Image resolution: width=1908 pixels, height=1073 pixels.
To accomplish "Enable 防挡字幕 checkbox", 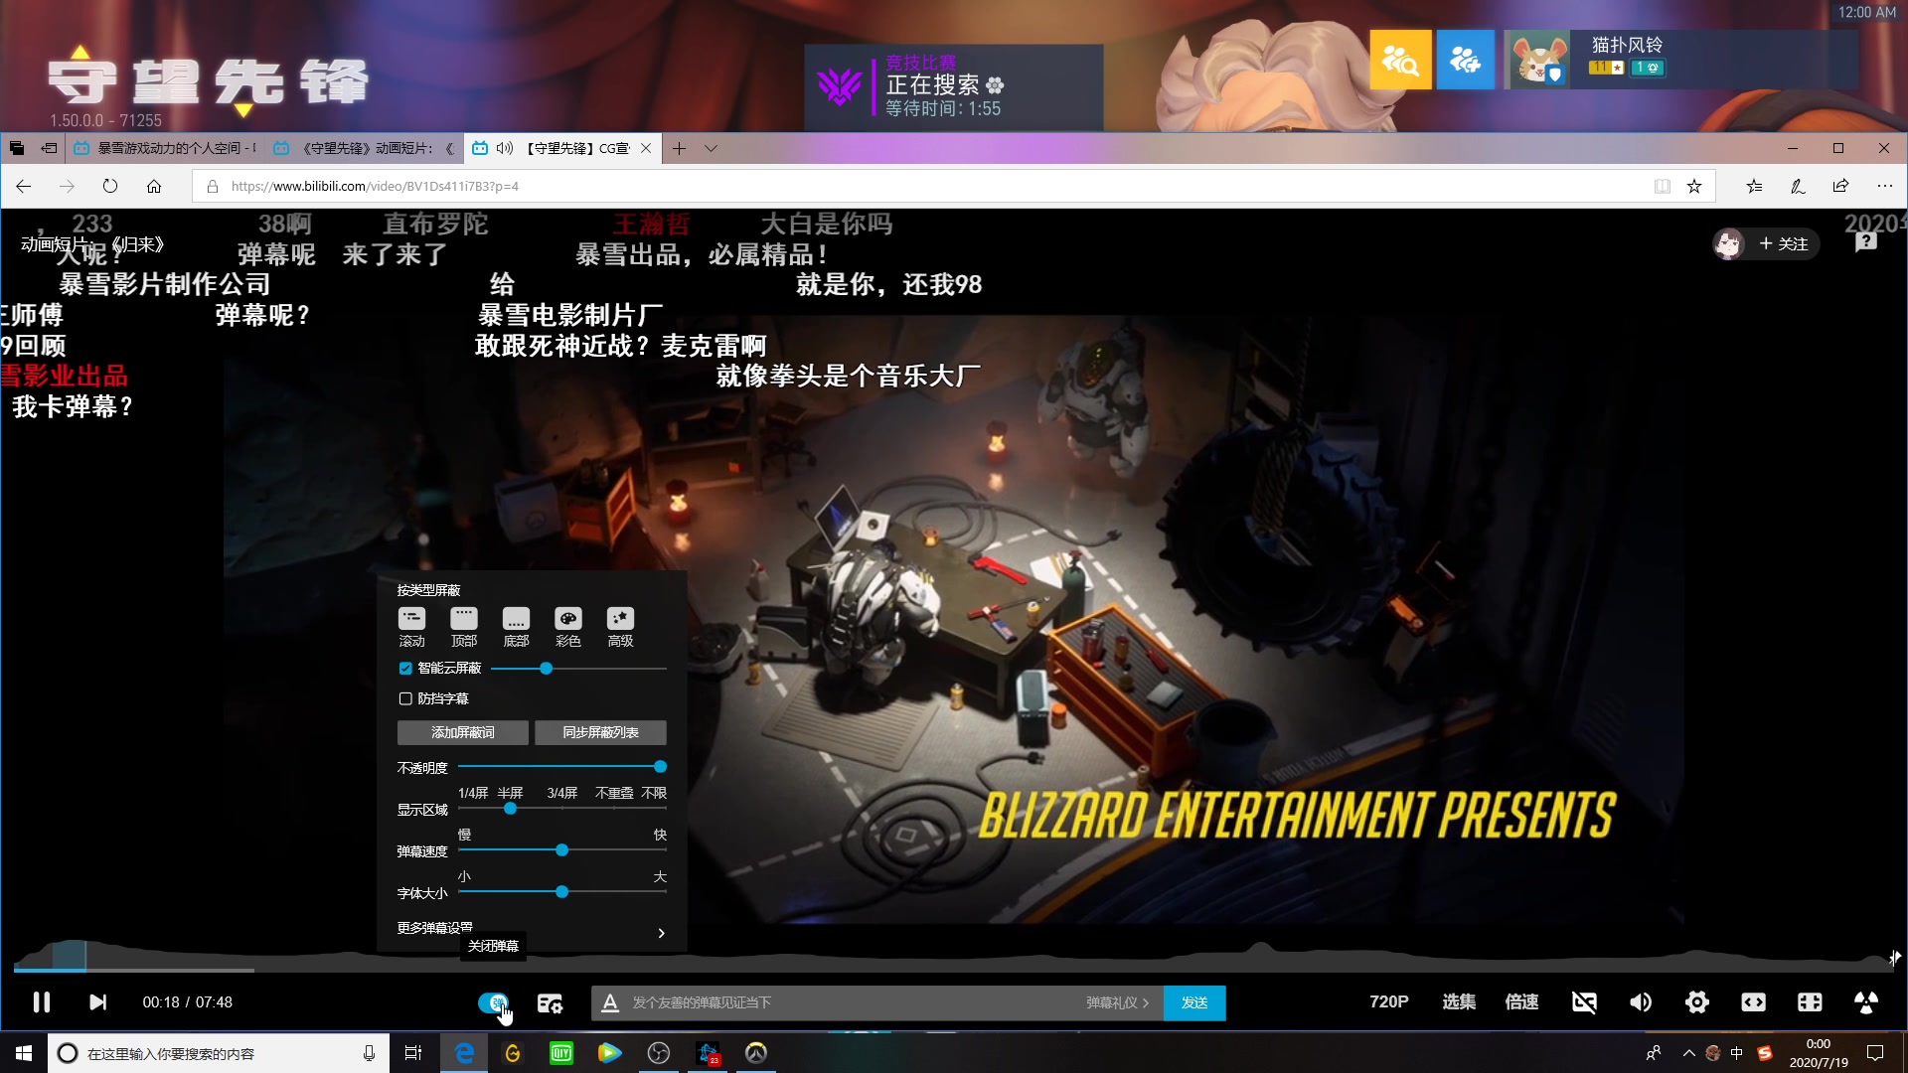I will [x=405, y=699].
